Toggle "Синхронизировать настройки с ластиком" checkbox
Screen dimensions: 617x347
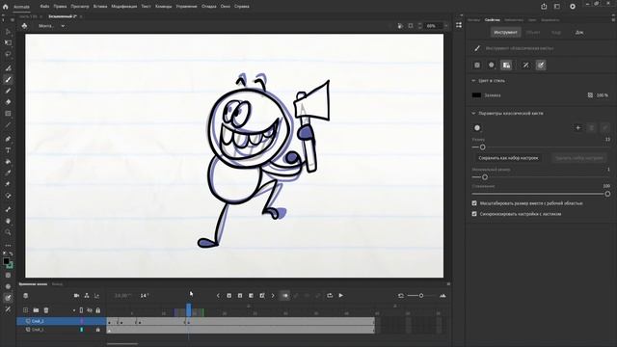474,214
